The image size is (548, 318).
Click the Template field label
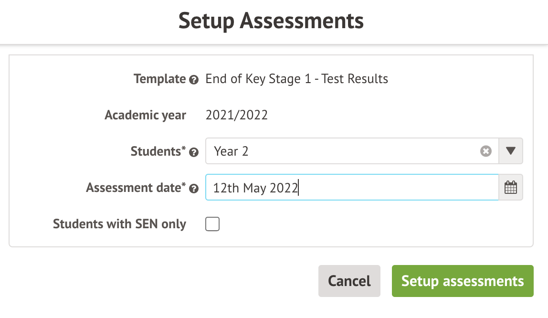click(x=159, y=79)
